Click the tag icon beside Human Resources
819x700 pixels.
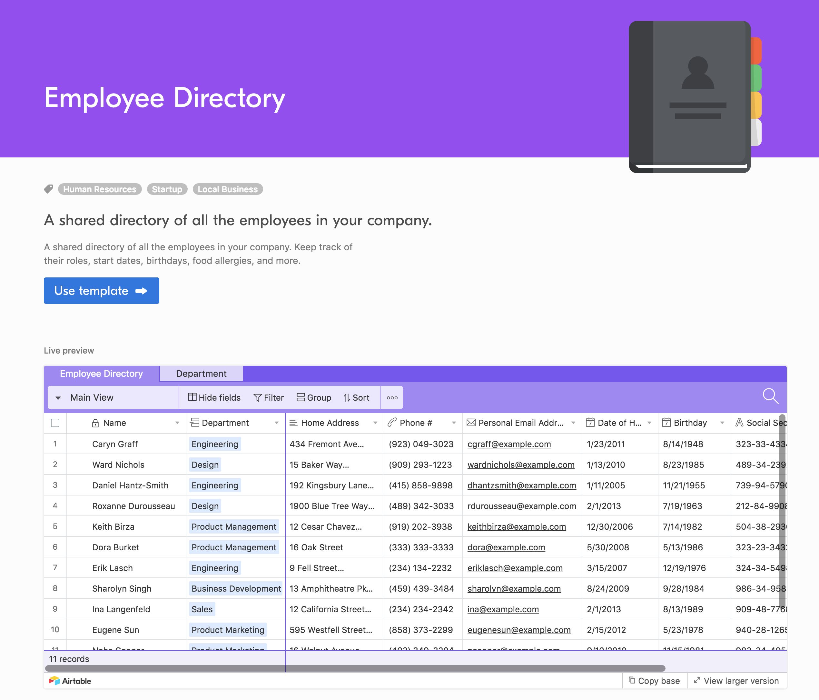point(48,189)
